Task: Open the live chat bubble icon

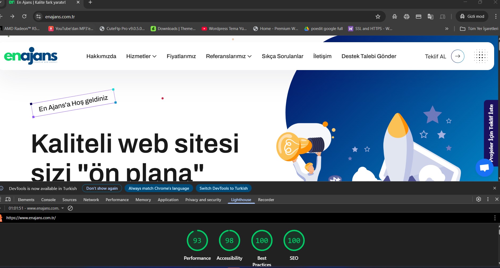Action: (x=484, y=167)
